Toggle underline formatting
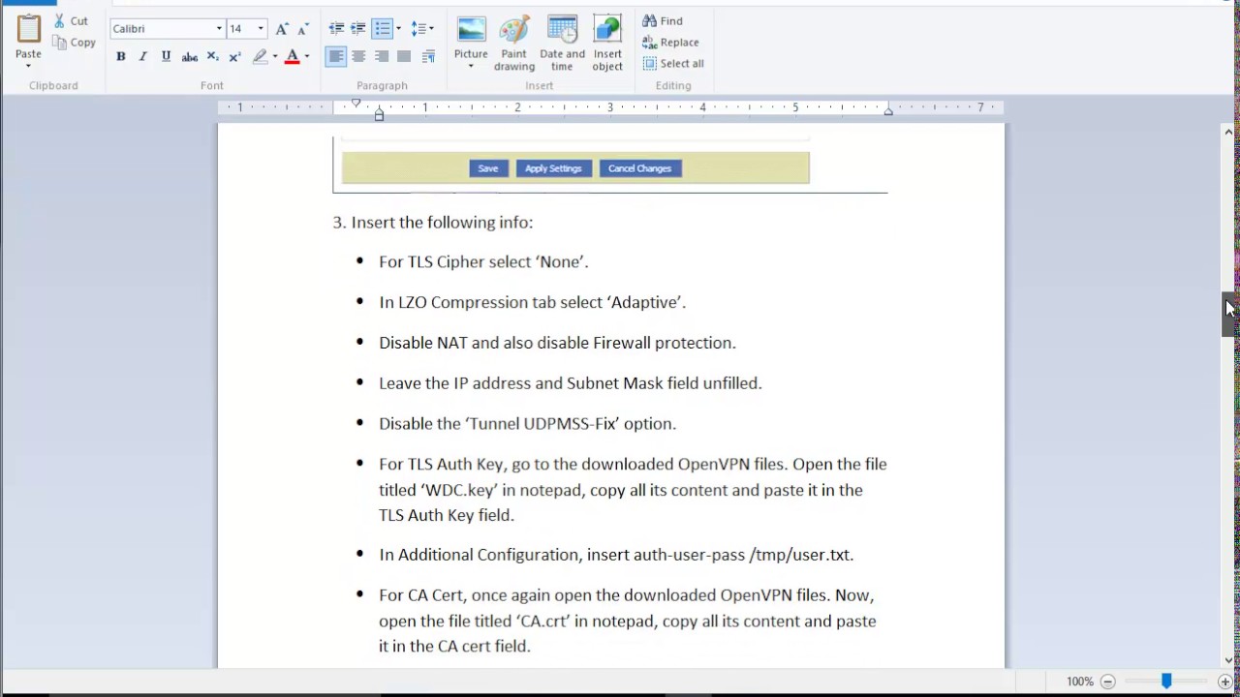Viewport: 1240px width, 697px height. point(166,57)
